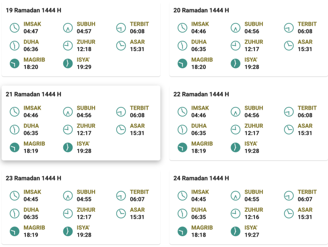Screen dimensions: 328x247
Task: Click Zuhur time 12:16 in 24 Ramadan card
Action: click(x=252, y=217)
